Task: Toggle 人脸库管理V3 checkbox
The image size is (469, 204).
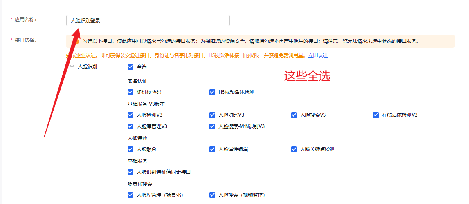Action: coord(130,126)
